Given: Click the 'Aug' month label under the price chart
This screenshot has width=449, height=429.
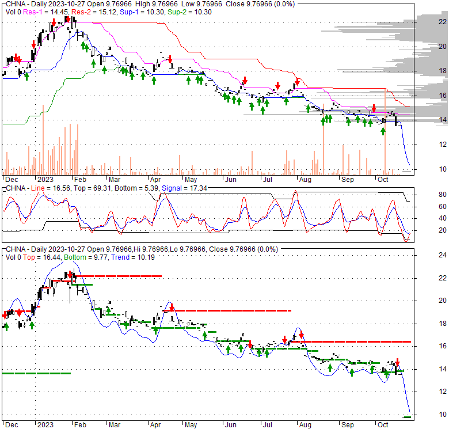Looking at the screenshot, I should [305, 180].
